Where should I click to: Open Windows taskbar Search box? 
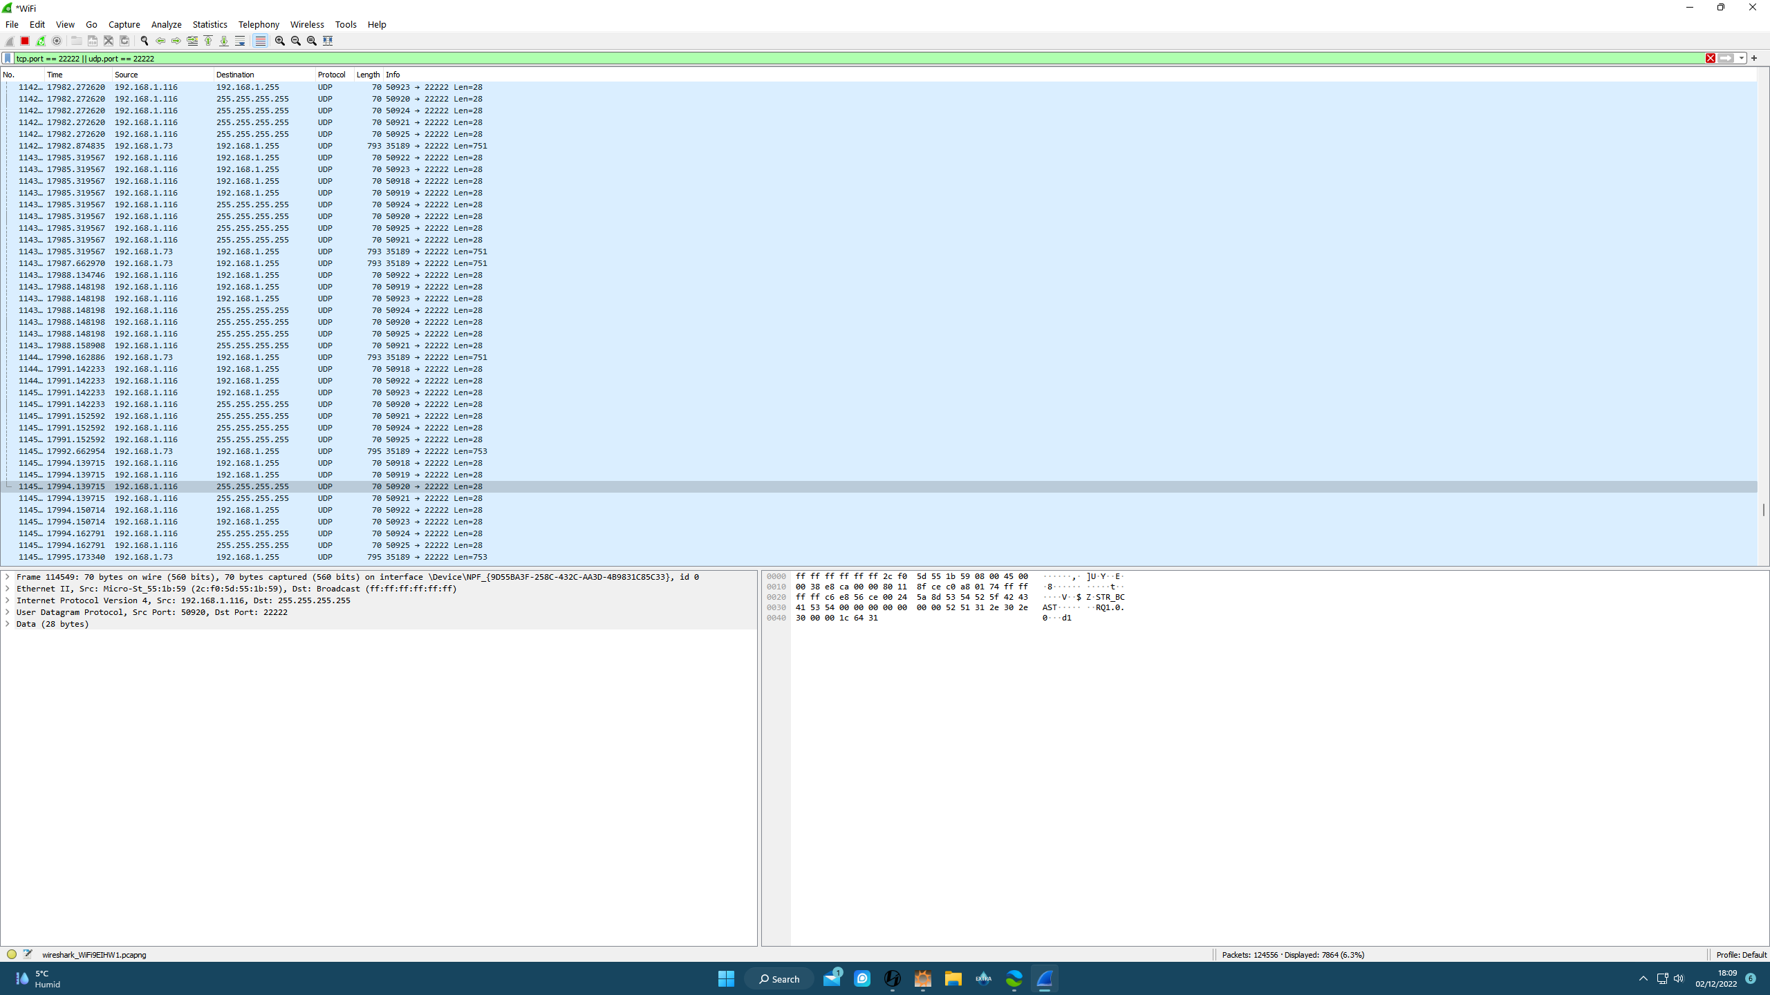779,979
